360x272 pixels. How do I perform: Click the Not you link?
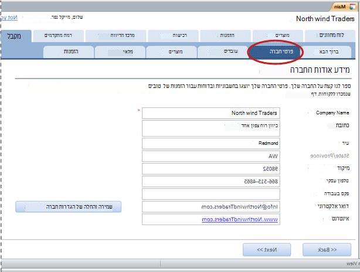click(9, 18)
